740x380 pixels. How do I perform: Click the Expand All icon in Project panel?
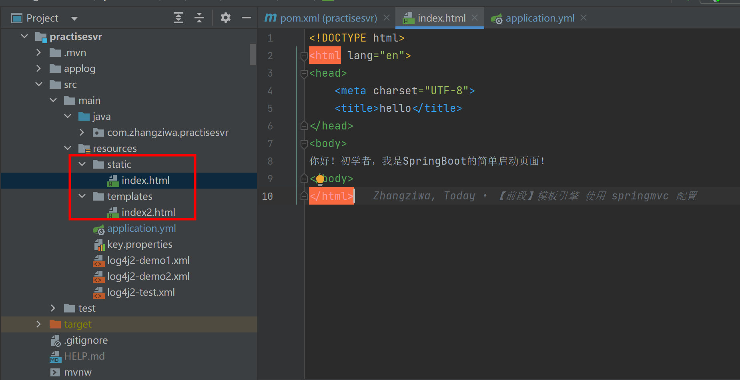click(x=178, y=18)
